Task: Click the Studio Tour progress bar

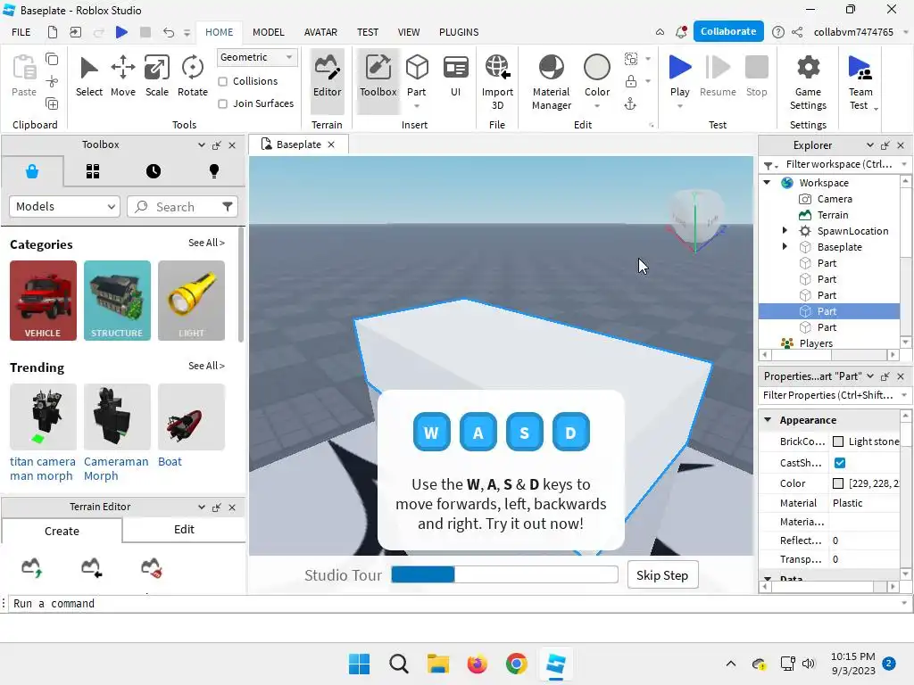Action: [504, 575]
